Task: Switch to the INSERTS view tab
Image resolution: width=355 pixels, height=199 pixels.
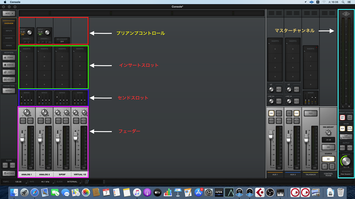Action: pyautogui.click(x=9, y=38)
